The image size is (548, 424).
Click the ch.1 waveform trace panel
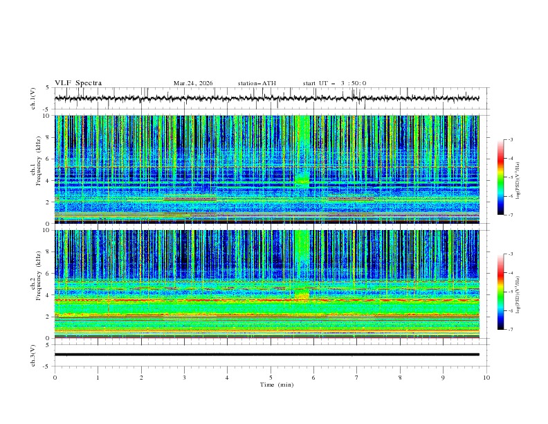point(272,98)
